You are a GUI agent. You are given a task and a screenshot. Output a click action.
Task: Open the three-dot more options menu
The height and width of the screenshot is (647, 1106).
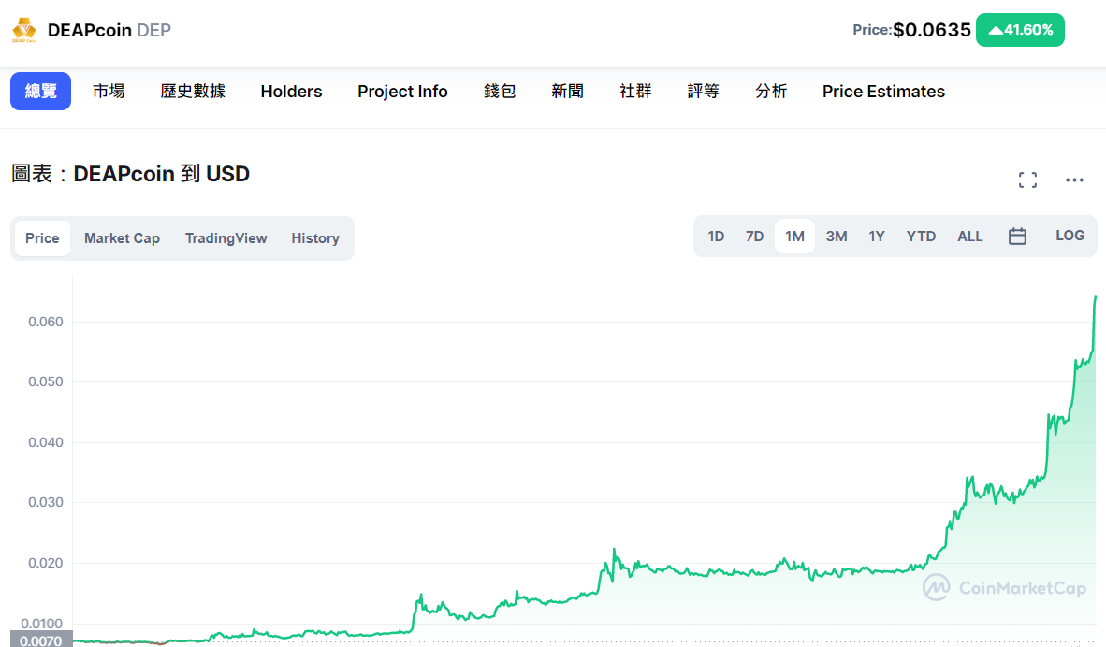click(x=1074, y=180)
